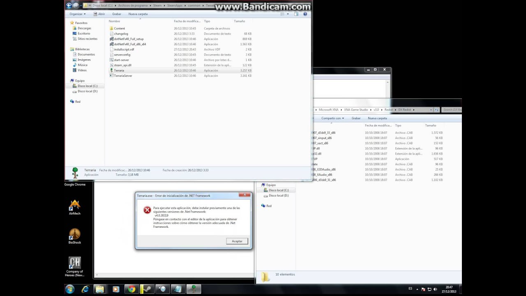The height and width of the screenshot is (296, 526).
Task: Click XNA Game Studio in the DX Redist window path
Action: coord(356,110)
